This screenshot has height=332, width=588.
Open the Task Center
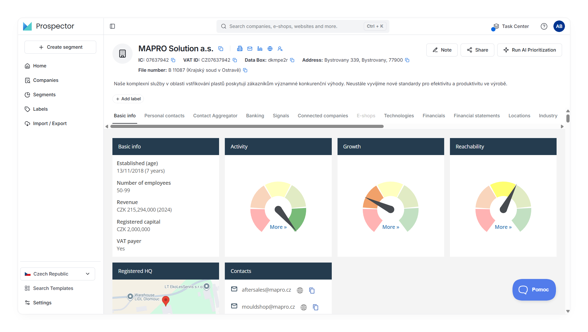(510, 27)
